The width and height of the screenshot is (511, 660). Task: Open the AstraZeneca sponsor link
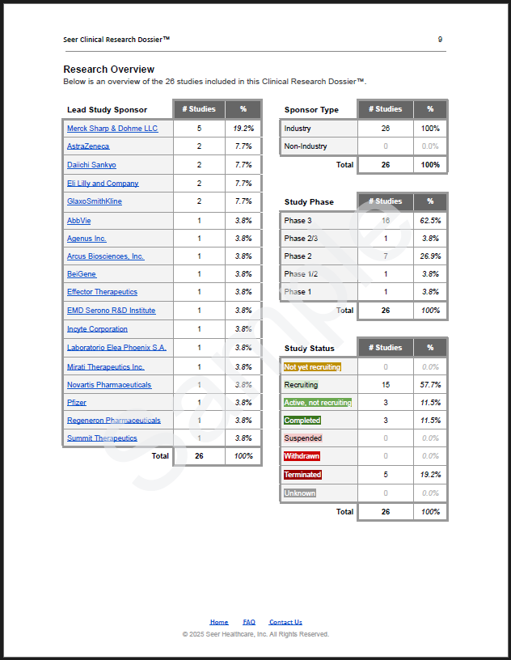88,146
